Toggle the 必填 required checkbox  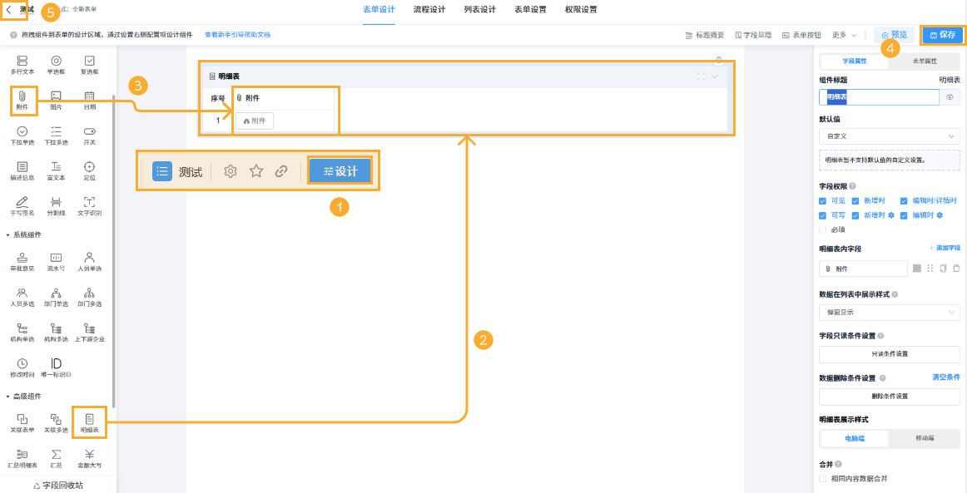823,229
